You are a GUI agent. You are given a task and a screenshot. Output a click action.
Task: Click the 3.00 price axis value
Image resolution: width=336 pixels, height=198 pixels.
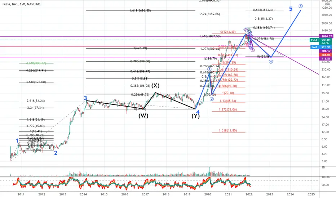[x=324, y=161]
